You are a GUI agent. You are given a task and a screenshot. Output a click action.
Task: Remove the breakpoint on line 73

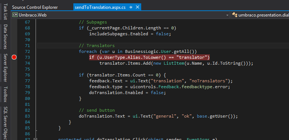click(x=14, y=57)
